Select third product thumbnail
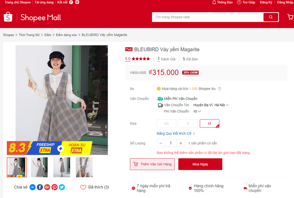The height and width of the screenshot is (198, 294). 62,167
